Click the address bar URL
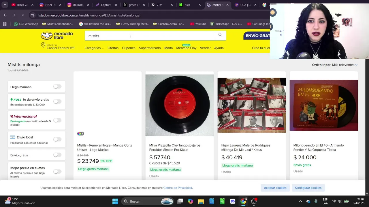The height and width of the screenshot is (207, 369). (x=89, y=15)
